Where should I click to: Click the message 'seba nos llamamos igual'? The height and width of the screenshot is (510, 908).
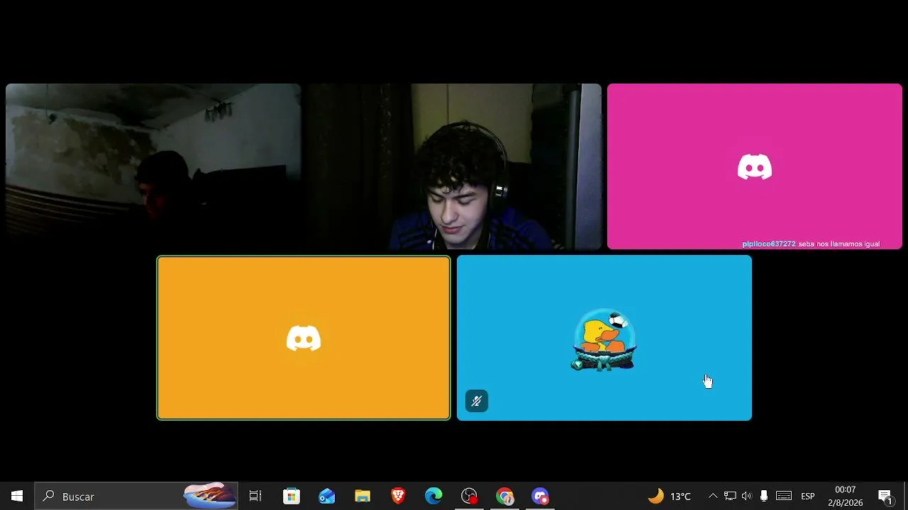839,244
